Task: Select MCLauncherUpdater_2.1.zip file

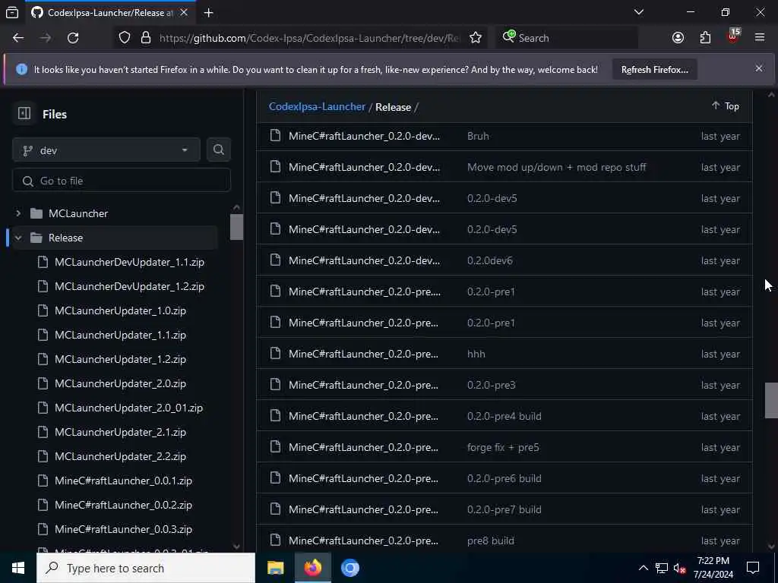Action: [120, 432]
